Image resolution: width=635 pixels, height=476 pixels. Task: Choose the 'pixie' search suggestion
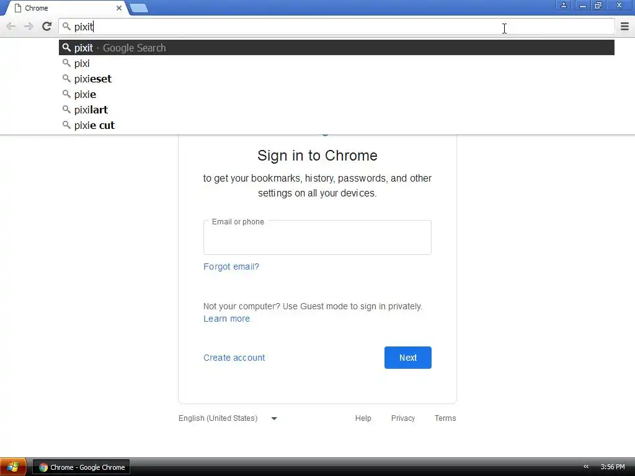pyautogui.click(x=337, y=94)
